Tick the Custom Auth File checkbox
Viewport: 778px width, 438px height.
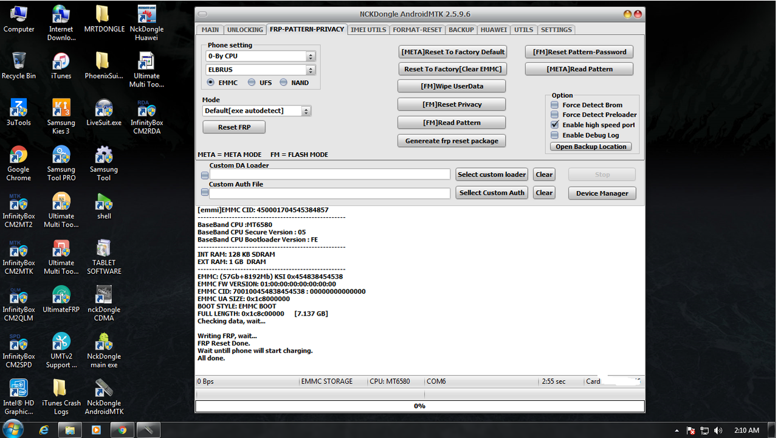click(205, 193)
